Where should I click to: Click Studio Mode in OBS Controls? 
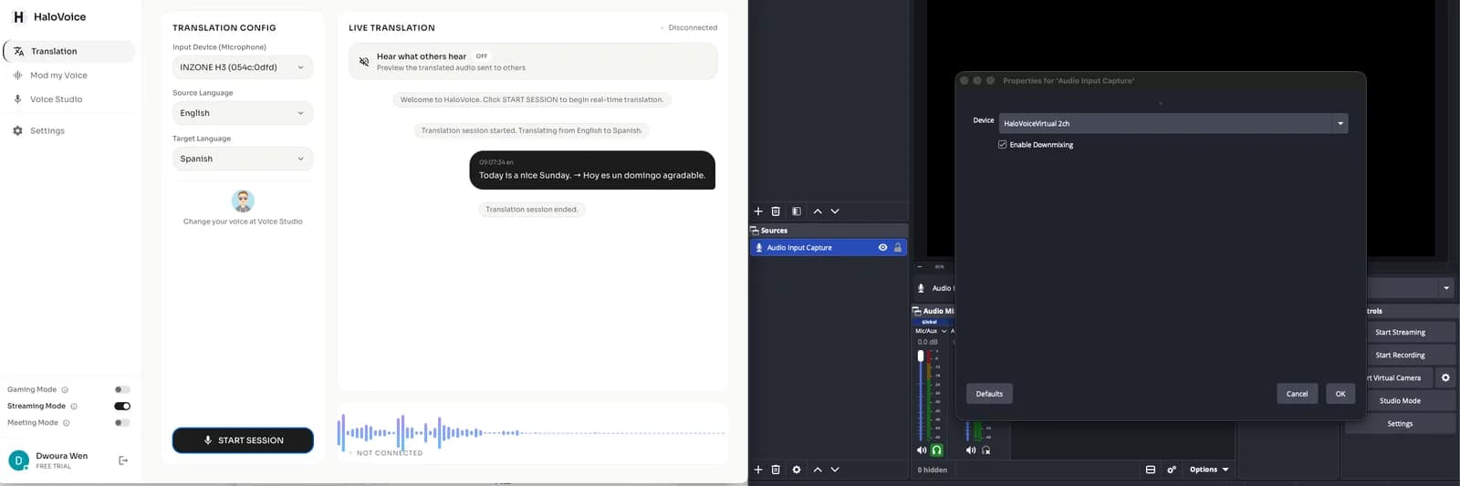pyautogui.click(x=1400, y=400)
